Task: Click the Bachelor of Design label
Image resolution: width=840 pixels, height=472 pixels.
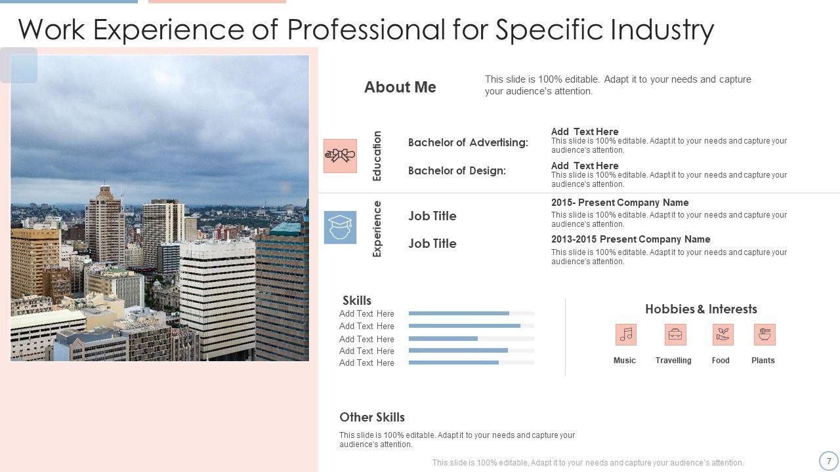Action: coord(457,170)
